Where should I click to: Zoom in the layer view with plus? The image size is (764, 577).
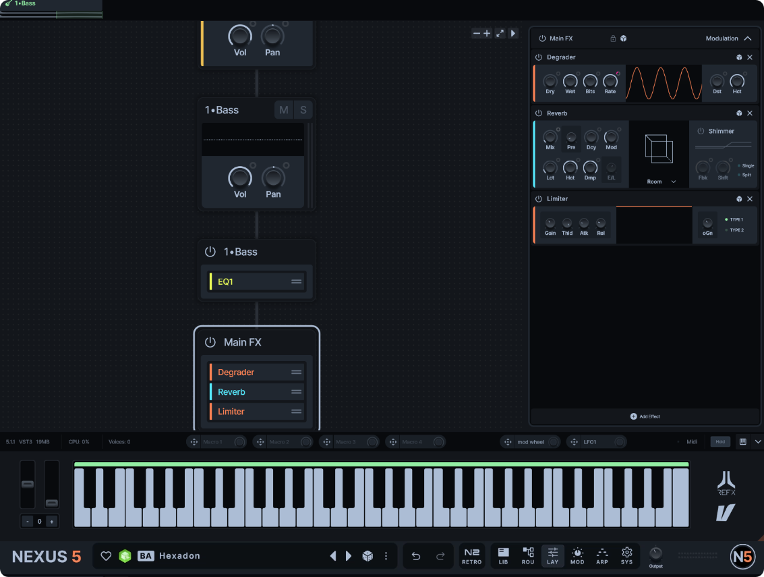click(487, 33)
